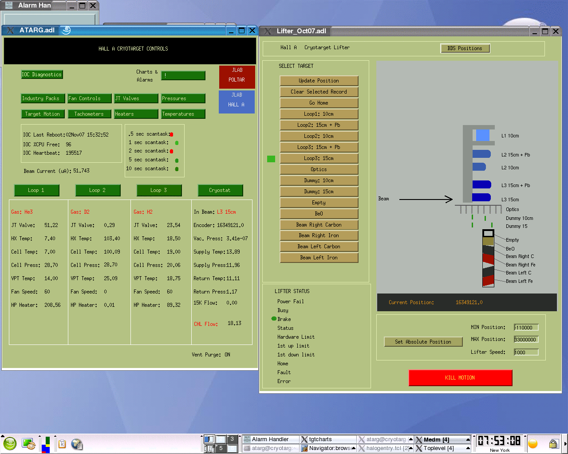Click the lock screen padlock icon
This screenshot has width=568, height=454.
(553, 444)
